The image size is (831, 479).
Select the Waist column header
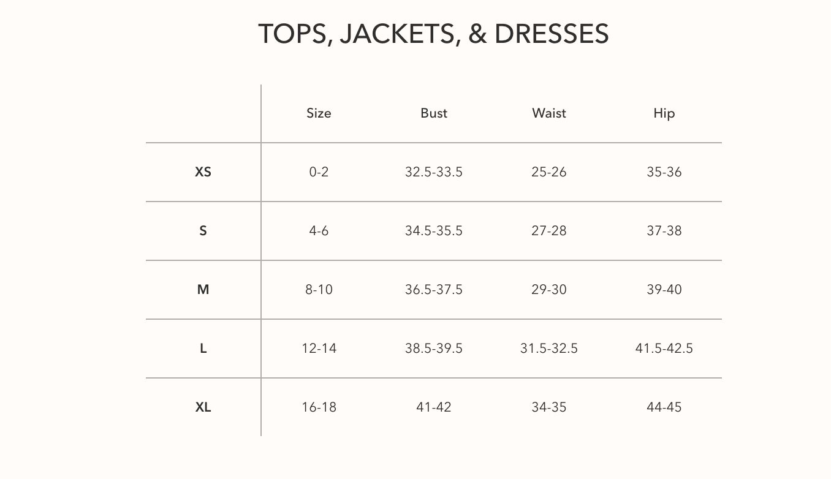click(x=549, y=113)
